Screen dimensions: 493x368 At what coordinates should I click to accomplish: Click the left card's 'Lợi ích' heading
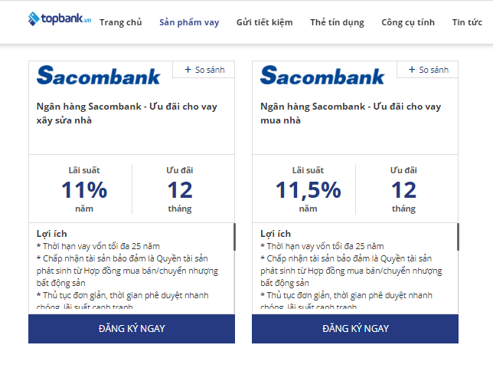pos(52,233)
